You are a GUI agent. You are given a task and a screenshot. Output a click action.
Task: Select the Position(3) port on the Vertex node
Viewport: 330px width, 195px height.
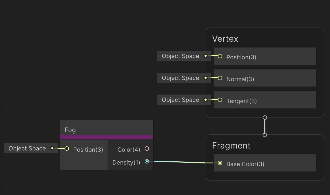(x=219, y=56)
